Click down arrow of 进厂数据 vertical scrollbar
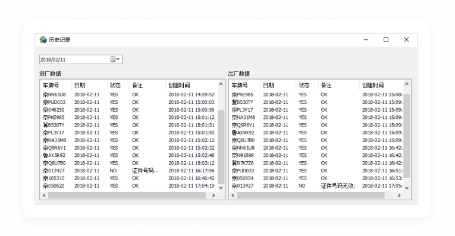The width and height of the screenshot is (455, 236). 221,188
